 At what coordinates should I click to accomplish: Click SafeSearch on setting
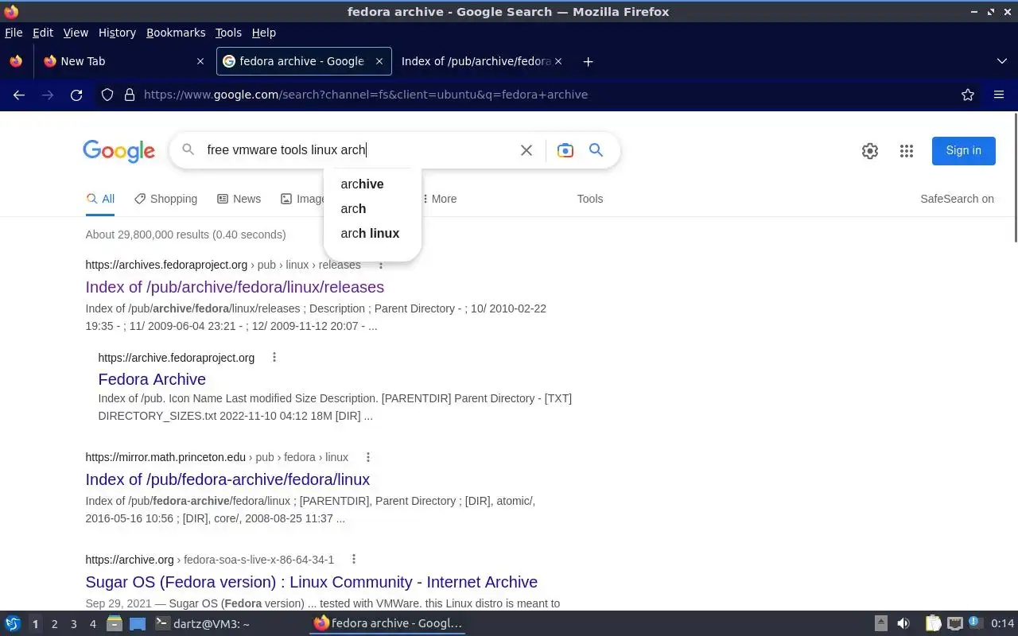click(957, 199)
